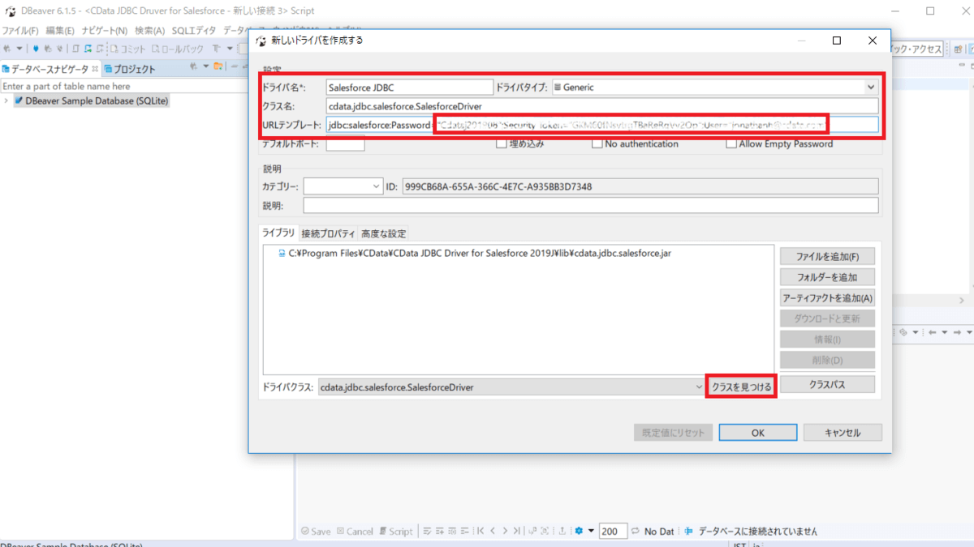Viewport: 974px width, 547px height.
Task: Open the SQLエディタ menu
Action: coord(194,30)
